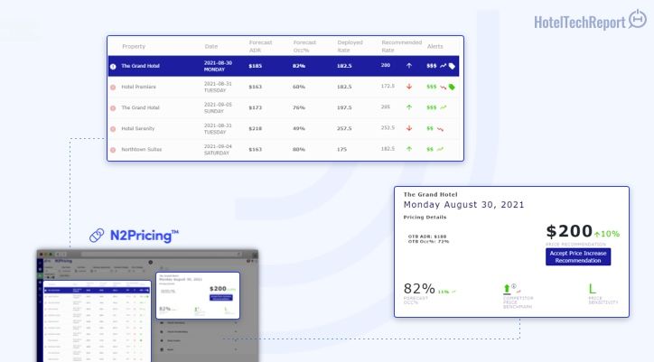Screen dimensions: 654x362
Task: Click the Monday August 30, 2021 heading
Action: point(463,205)
